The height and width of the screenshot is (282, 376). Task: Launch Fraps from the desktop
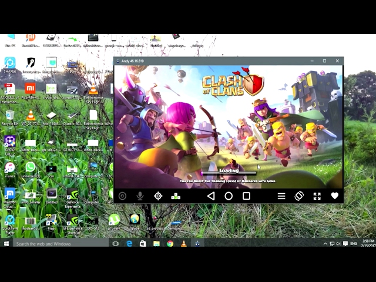[51, 222]
